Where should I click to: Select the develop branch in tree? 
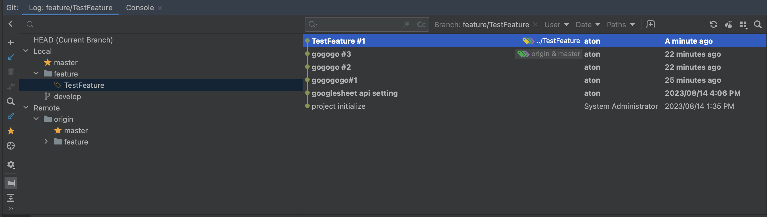67,97
